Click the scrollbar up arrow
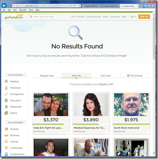Image resolution: width=158 pixels, height=159 pixels. click(154, 15)
